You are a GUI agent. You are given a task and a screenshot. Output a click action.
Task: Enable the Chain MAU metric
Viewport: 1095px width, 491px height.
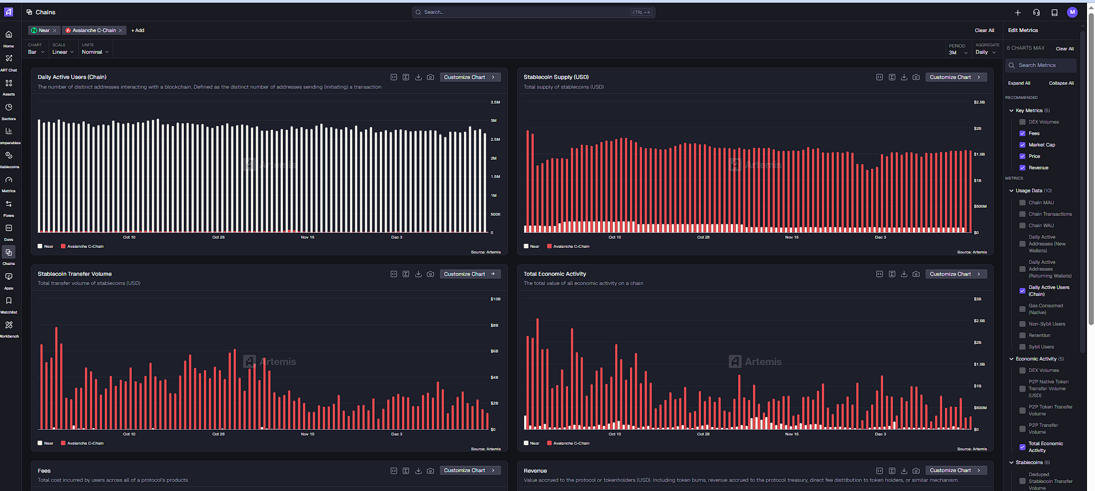pos(1022,203)
